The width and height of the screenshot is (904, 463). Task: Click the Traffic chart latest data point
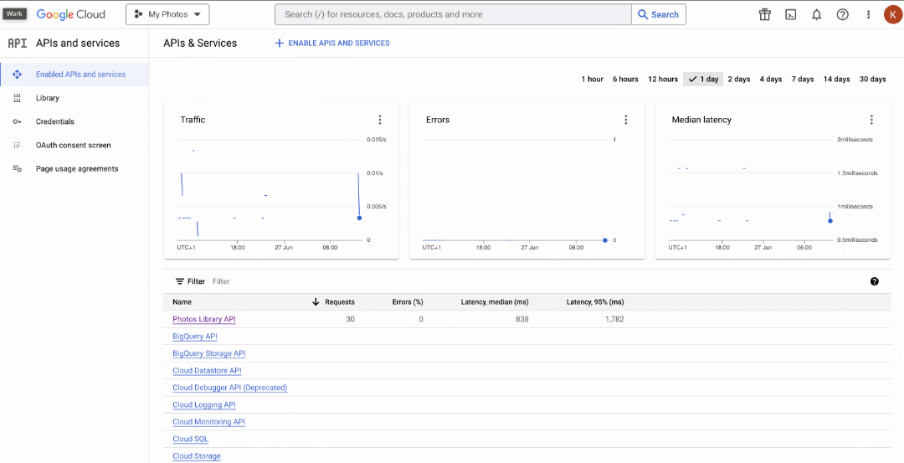point(359,218)
